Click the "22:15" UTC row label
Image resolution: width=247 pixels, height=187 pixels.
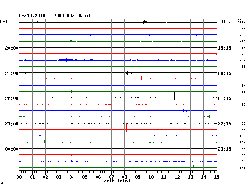click(x=225, y=124)
